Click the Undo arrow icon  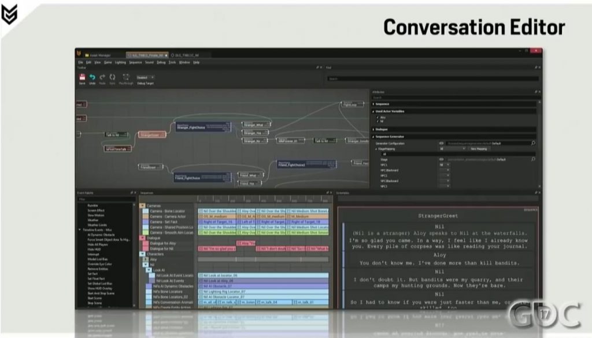92,77
